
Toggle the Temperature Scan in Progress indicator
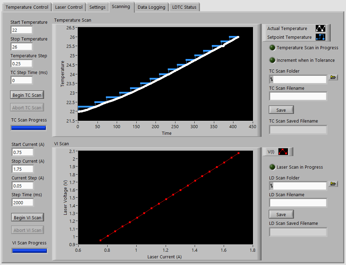(272, 48)
